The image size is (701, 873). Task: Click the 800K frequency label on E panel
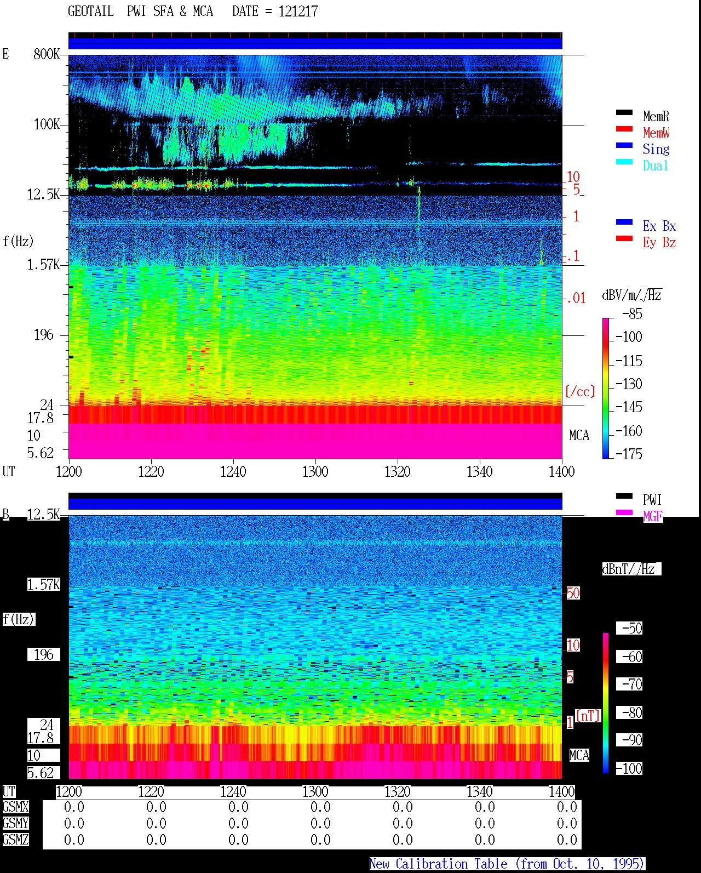(x=47, y=54)
